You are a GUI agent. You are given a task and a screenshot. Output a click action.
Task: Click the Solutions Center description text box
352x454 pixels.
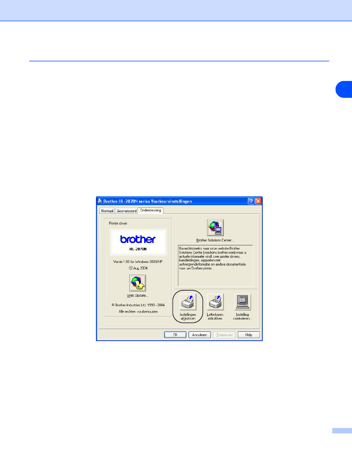[x=215, y=265]
